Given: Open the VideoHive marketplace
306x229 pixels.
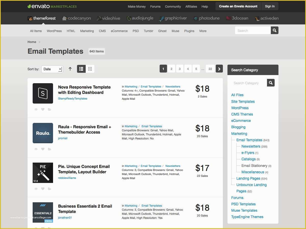Looking at the screenshot, I should [x=108, y=18].
